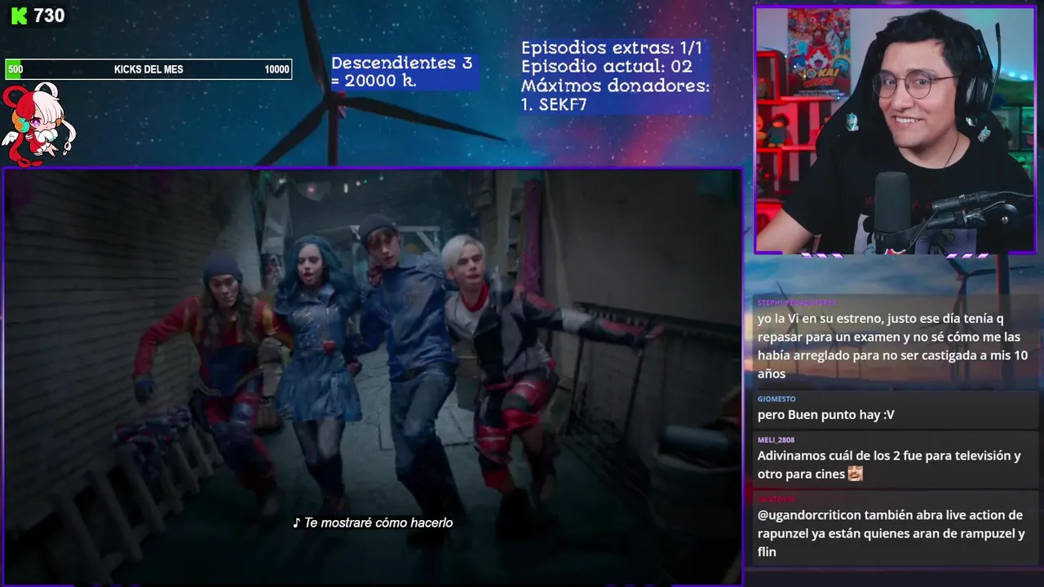Viewport: 1044px width, 587px height.
Task: Click the message 'pero Buen punto hay :V'
Action: coord(825,415)
